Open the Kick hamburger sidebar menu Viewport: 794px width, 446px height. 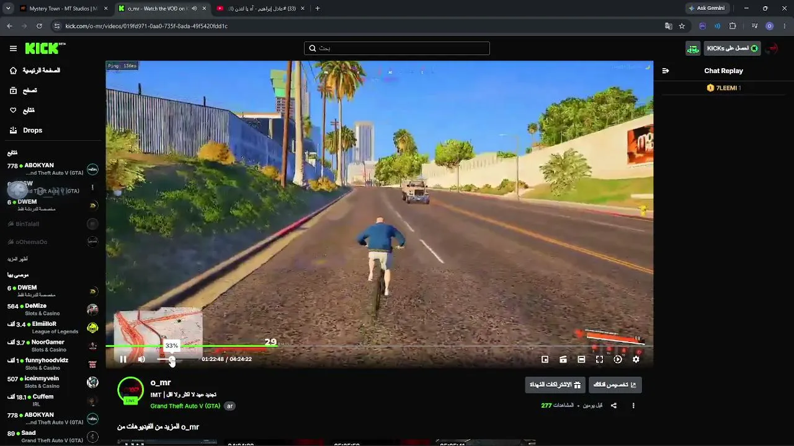point(13,48)
